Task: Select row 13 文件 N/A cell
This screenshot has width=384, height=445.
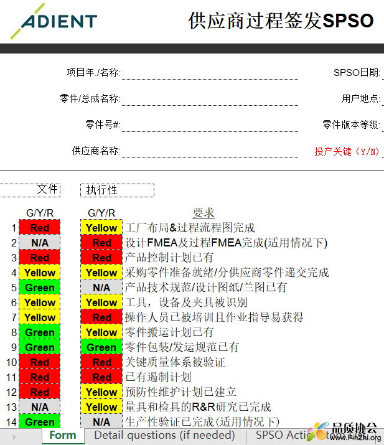Action: coord(39,407)
